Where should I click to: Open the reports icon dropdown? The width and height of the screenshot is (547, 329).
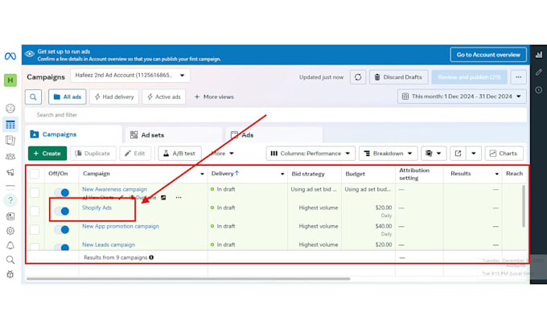click(434, 154)
